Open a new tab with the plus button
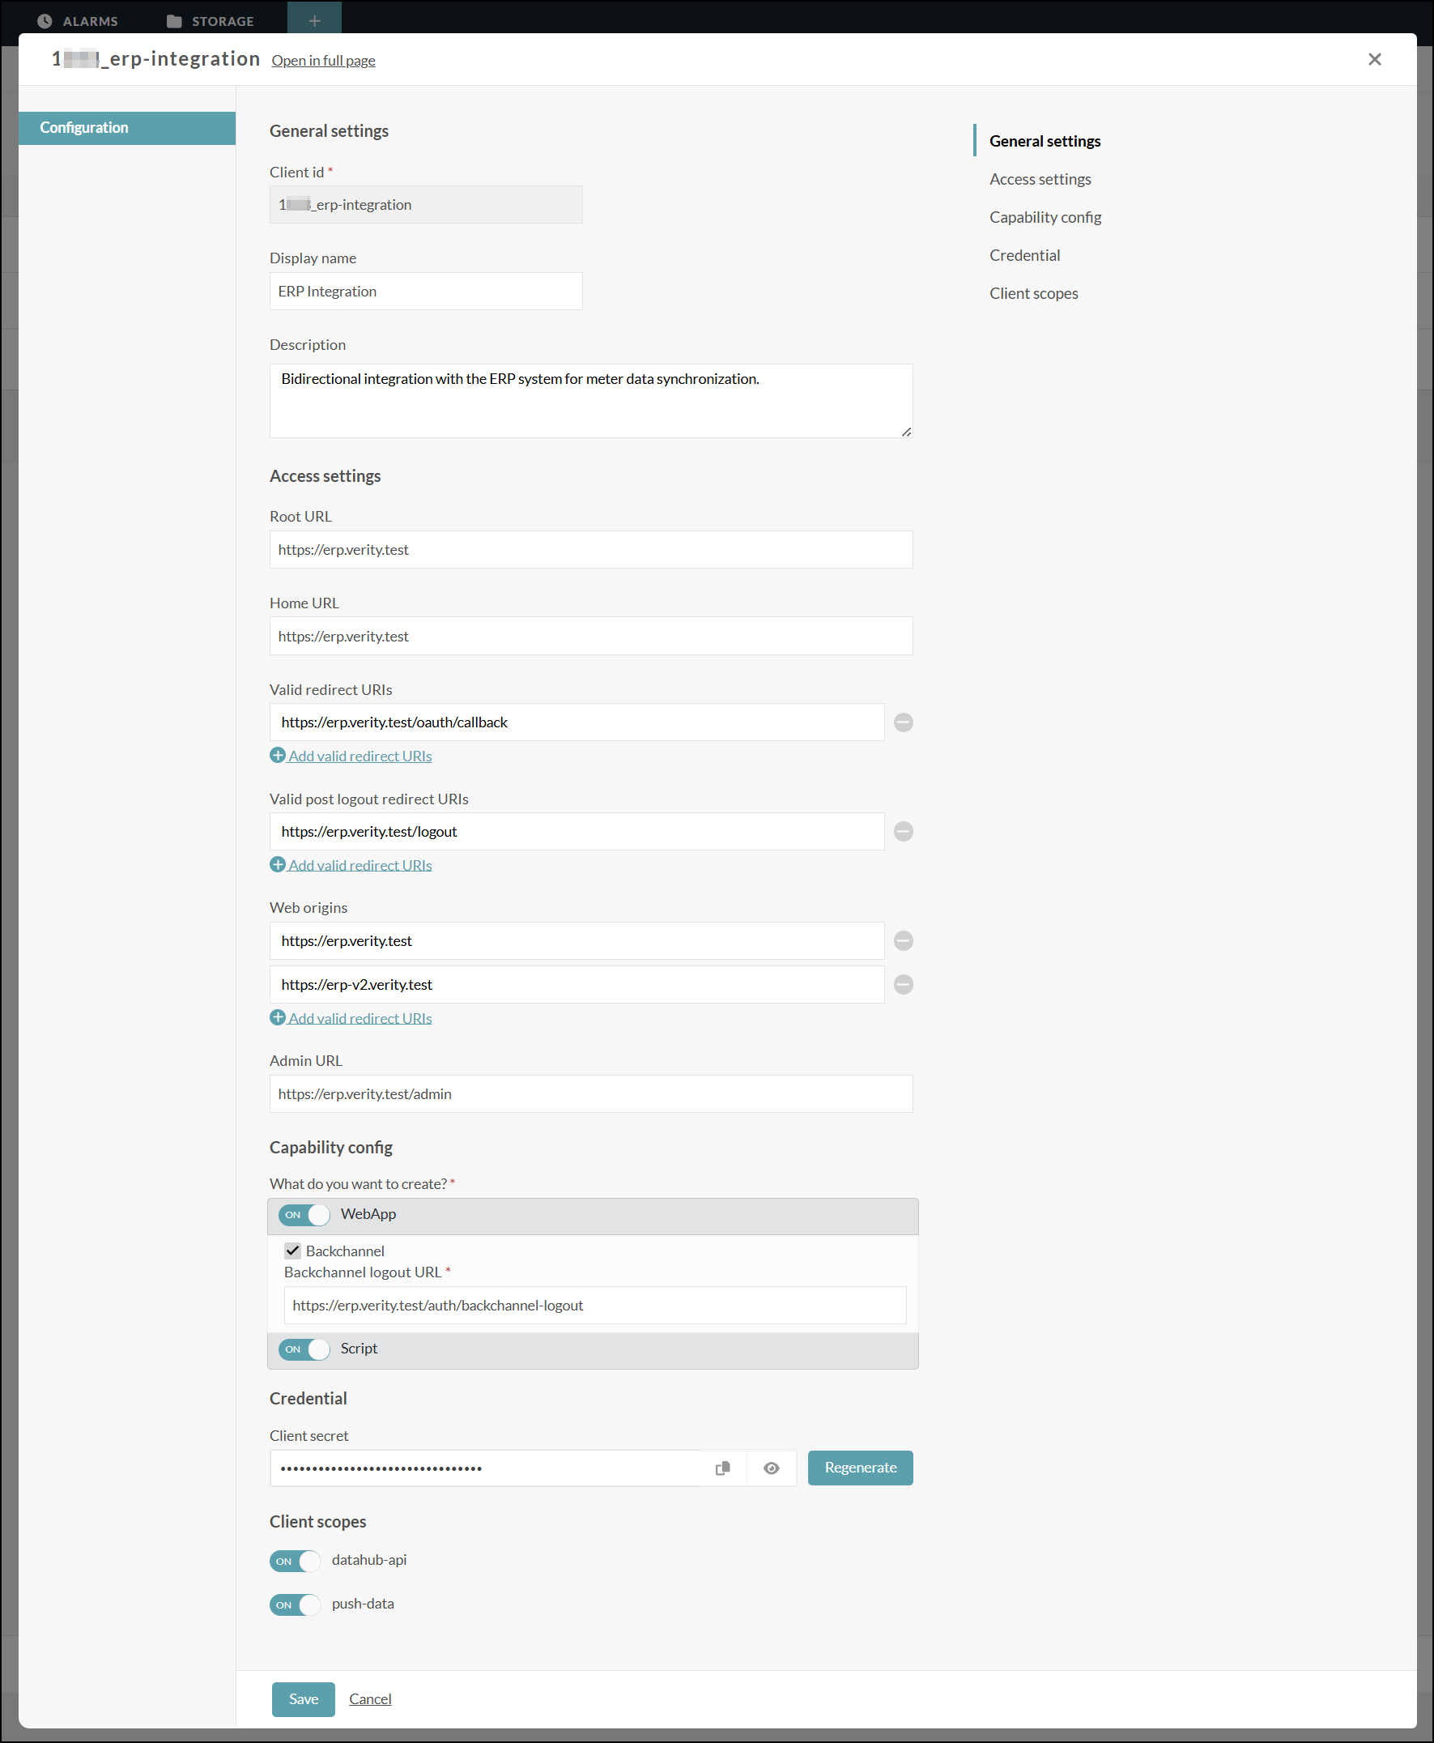The height and width of the screenshot is (1743, 1434). pos(314,18)
